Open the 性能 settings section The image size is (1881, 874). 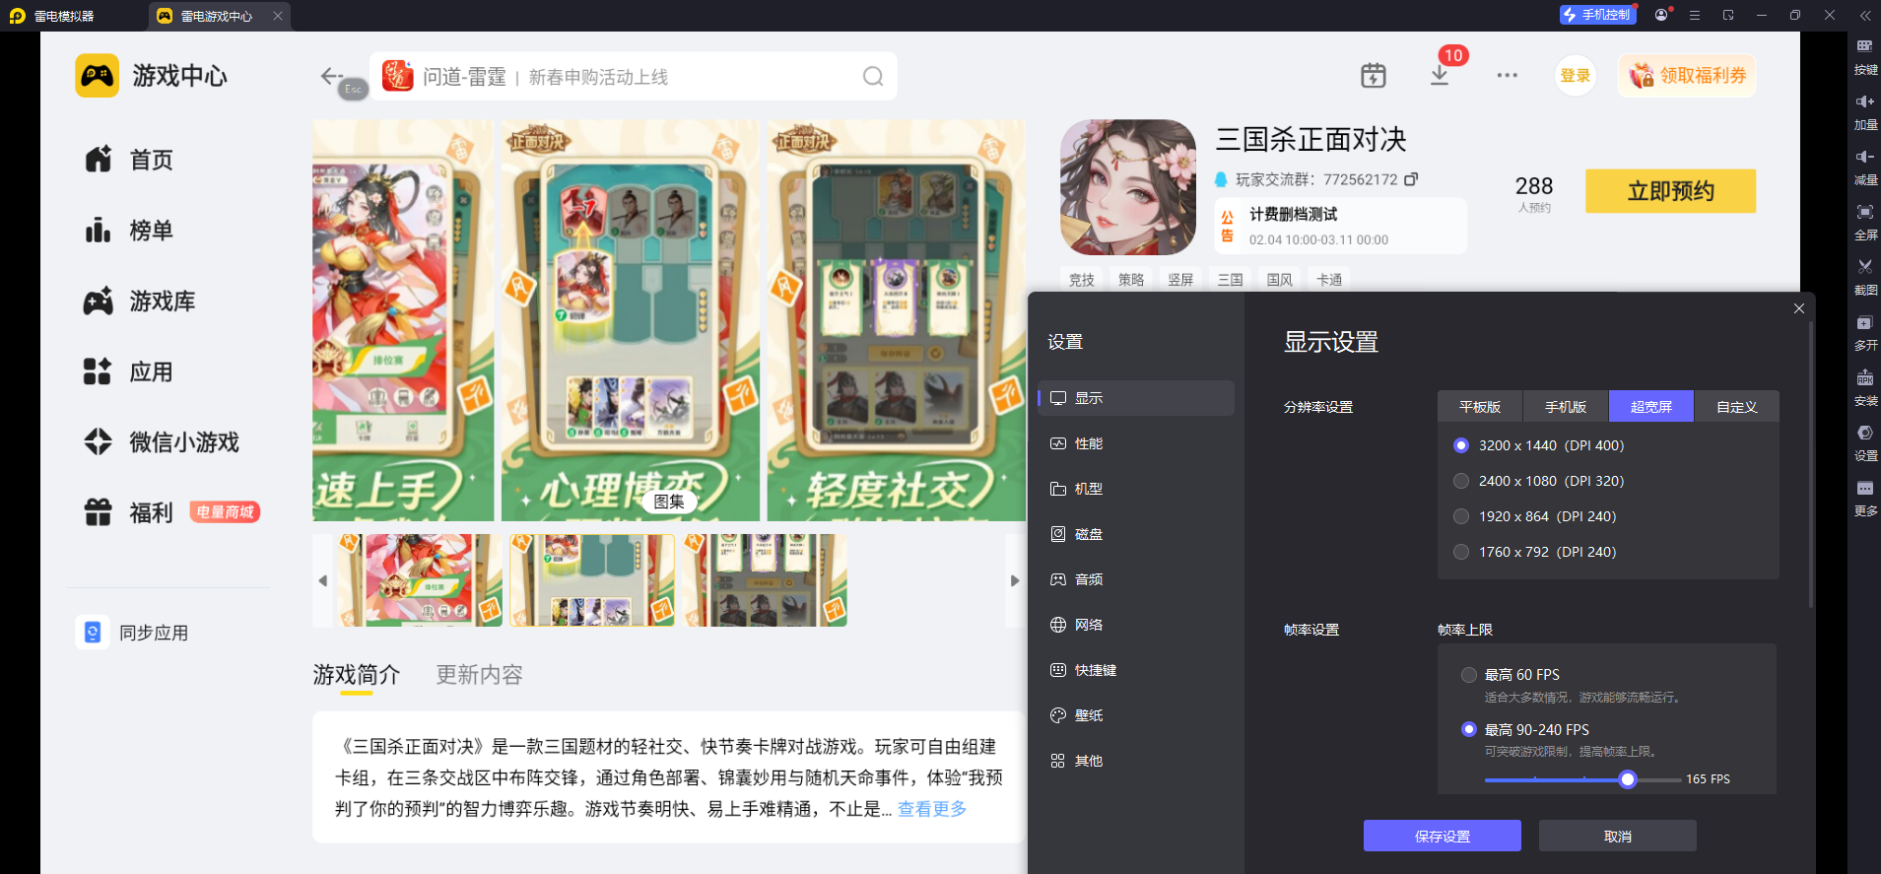coord(1088,443)
